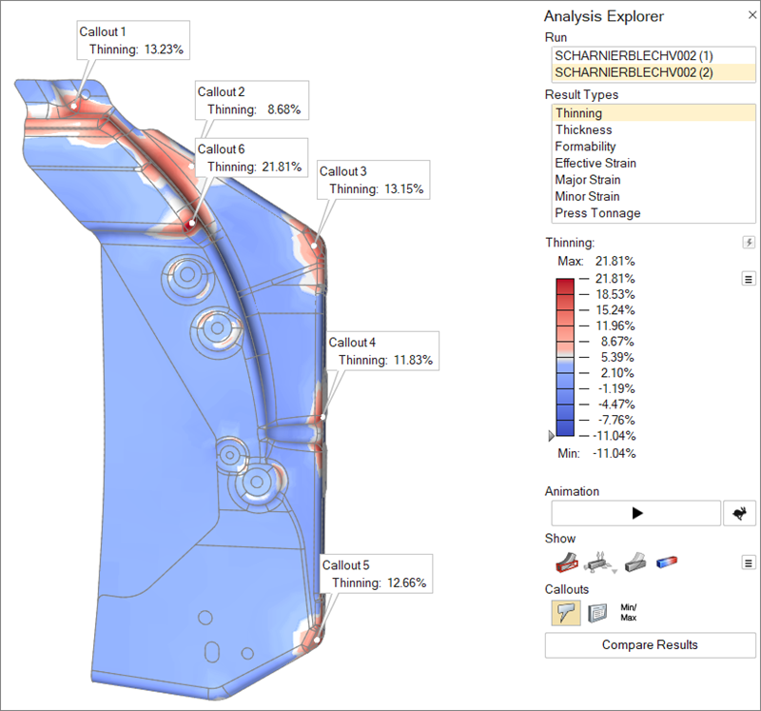The height and width of the screenshot is (711, 761).
Task: Select the Formability result type
Action: coord(585,147)
